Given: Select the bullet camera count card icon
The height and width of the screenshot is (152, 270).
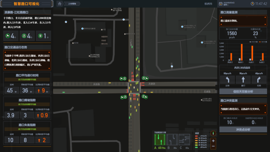Looking at the screenshot, I should [x=8, y=36].
